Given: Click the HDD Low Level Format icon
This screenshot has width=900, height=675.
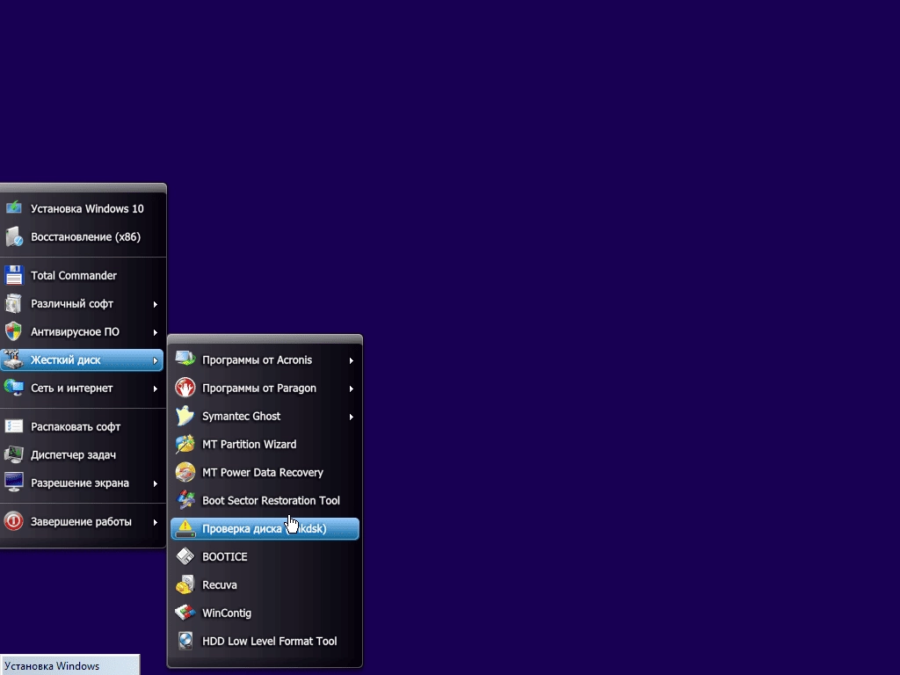Looking at the screenshot, I should click(185, 641).
